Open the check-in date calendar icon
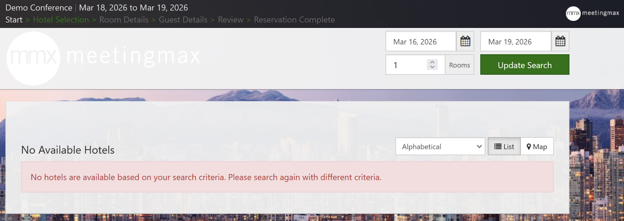 pyautogui.click(x=465, y=41)
